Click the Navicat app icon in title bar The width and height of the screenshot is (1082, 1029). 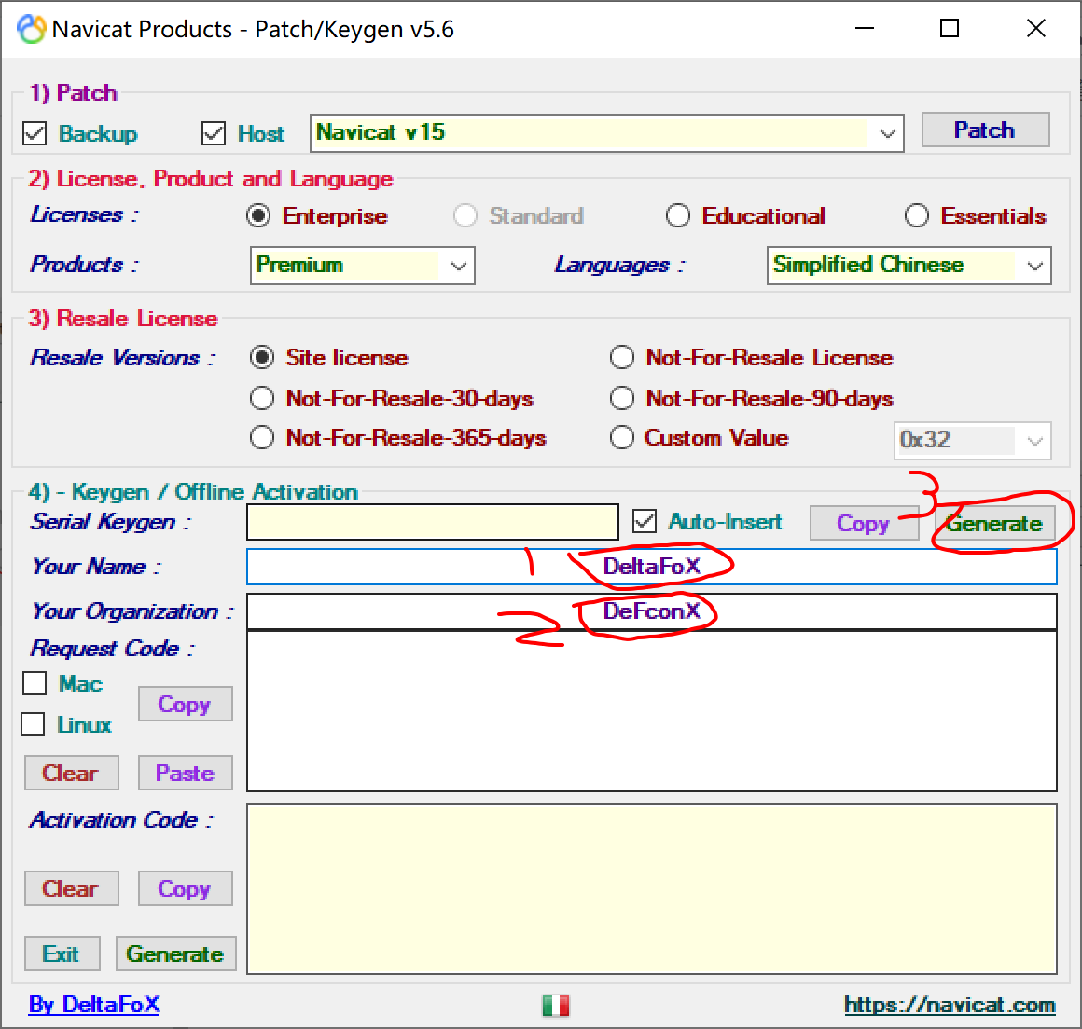(x=32, y=29)
